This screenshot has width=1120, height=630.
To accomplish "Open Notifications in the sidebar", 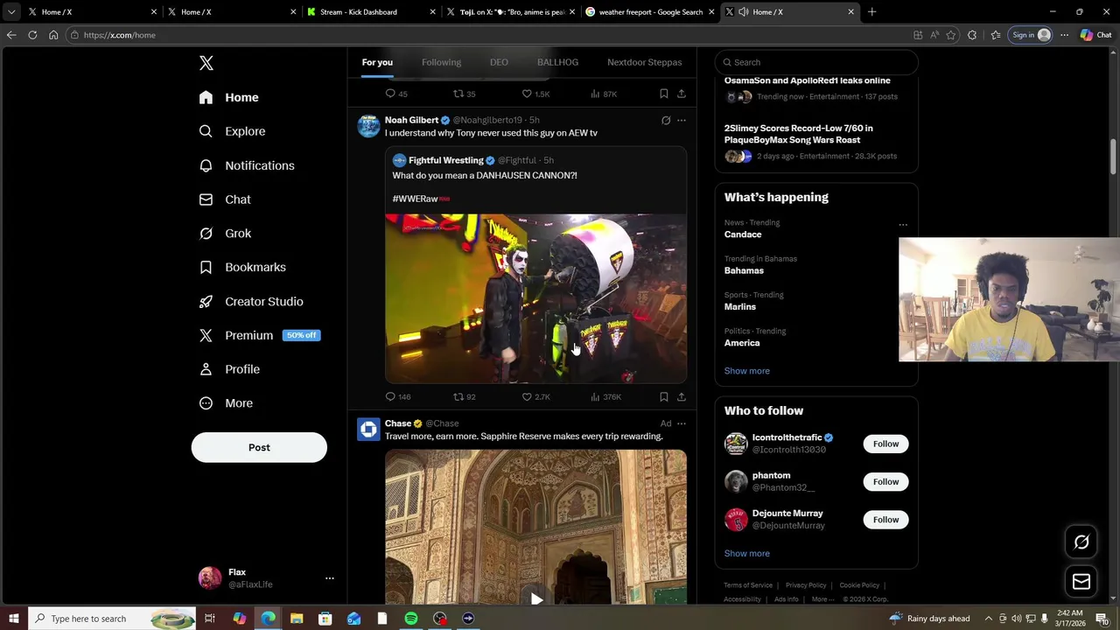I will 247,165.
